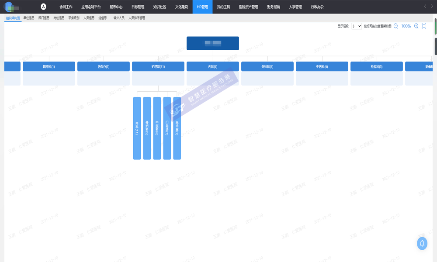Open the 显示层级 level dropdown
437x262 pixels.
point(357,26)
